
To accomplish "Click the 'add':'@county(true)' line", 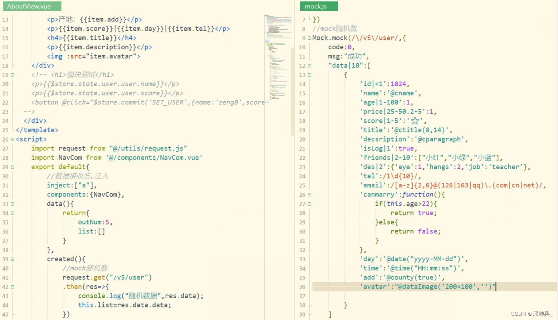I will tap(402, 277).
